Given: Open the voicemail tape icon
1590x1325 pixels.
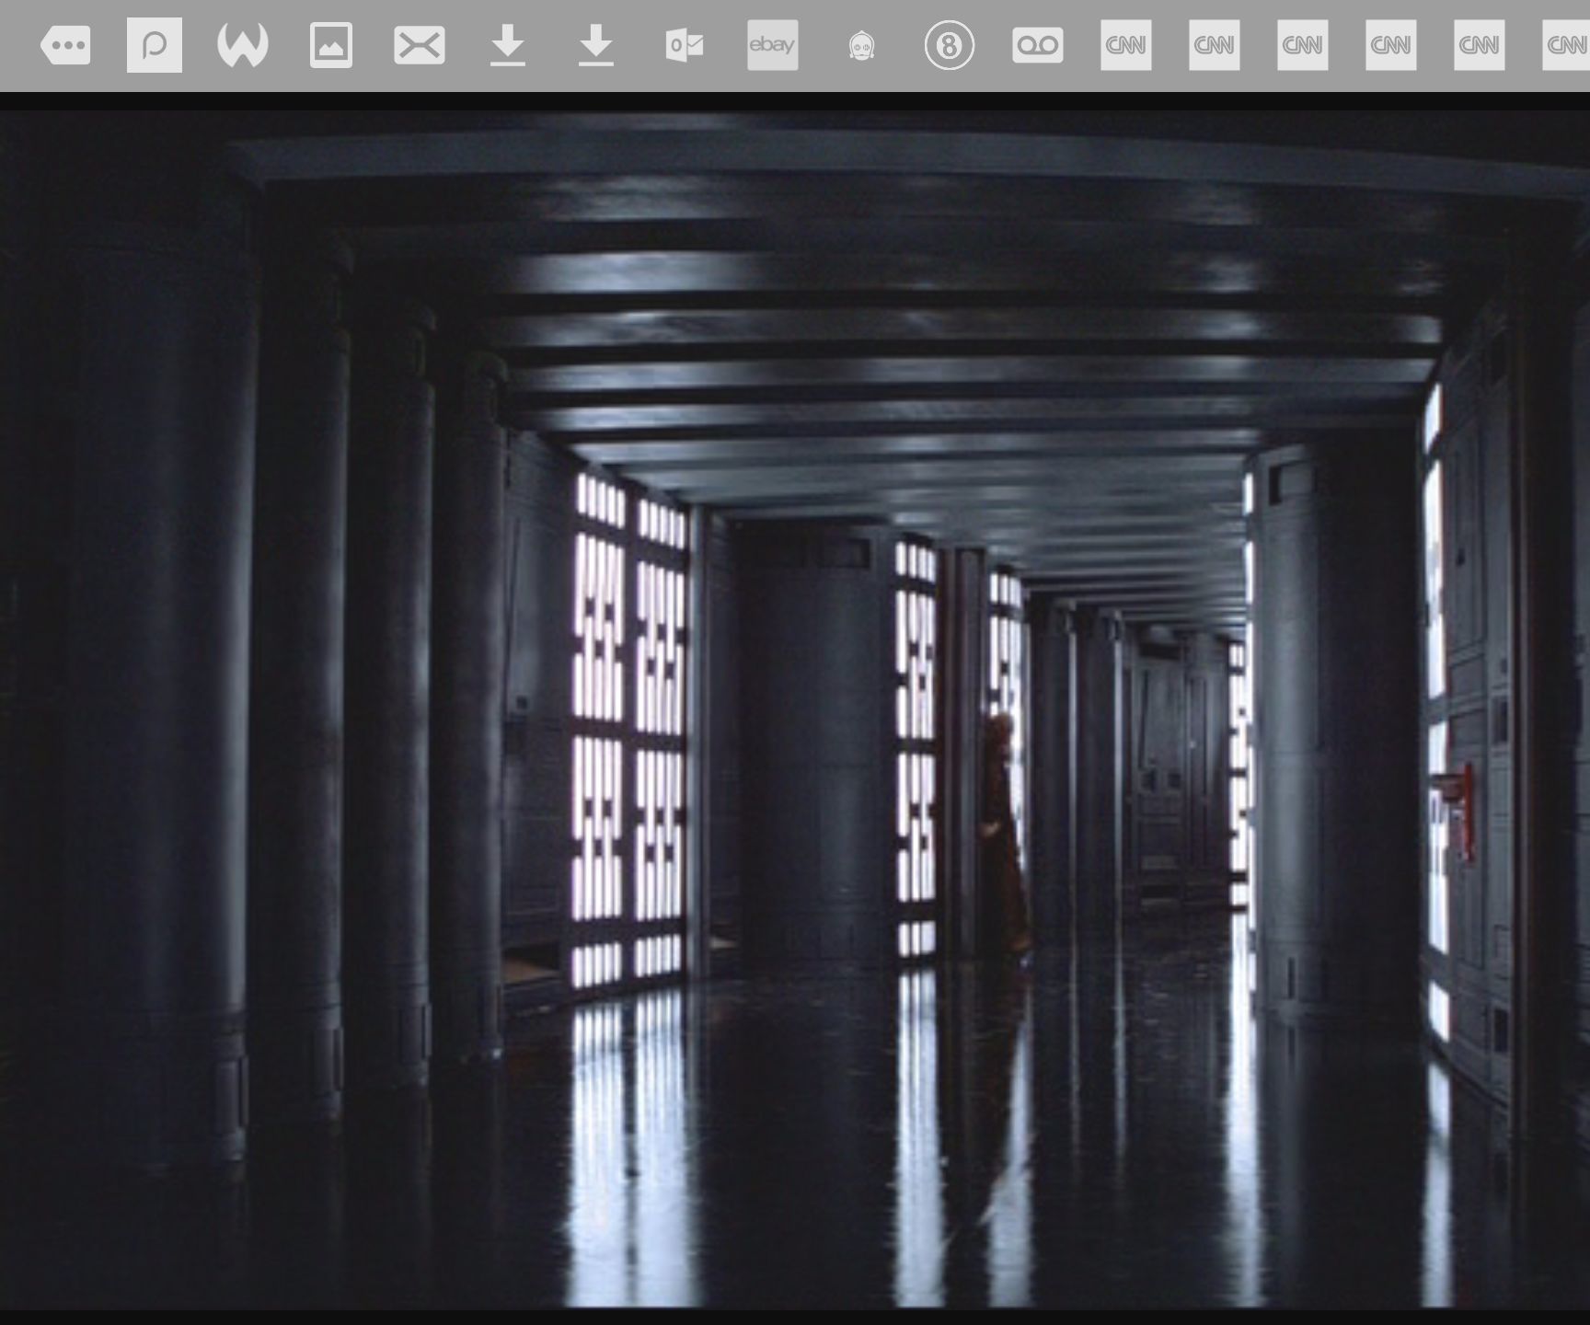Looking at the screenshot, I should pos(1038,45).
